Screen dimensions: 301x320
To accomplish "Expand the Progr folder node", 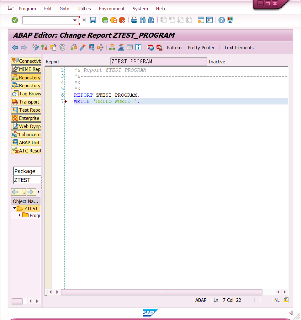I will click(19, 215).
